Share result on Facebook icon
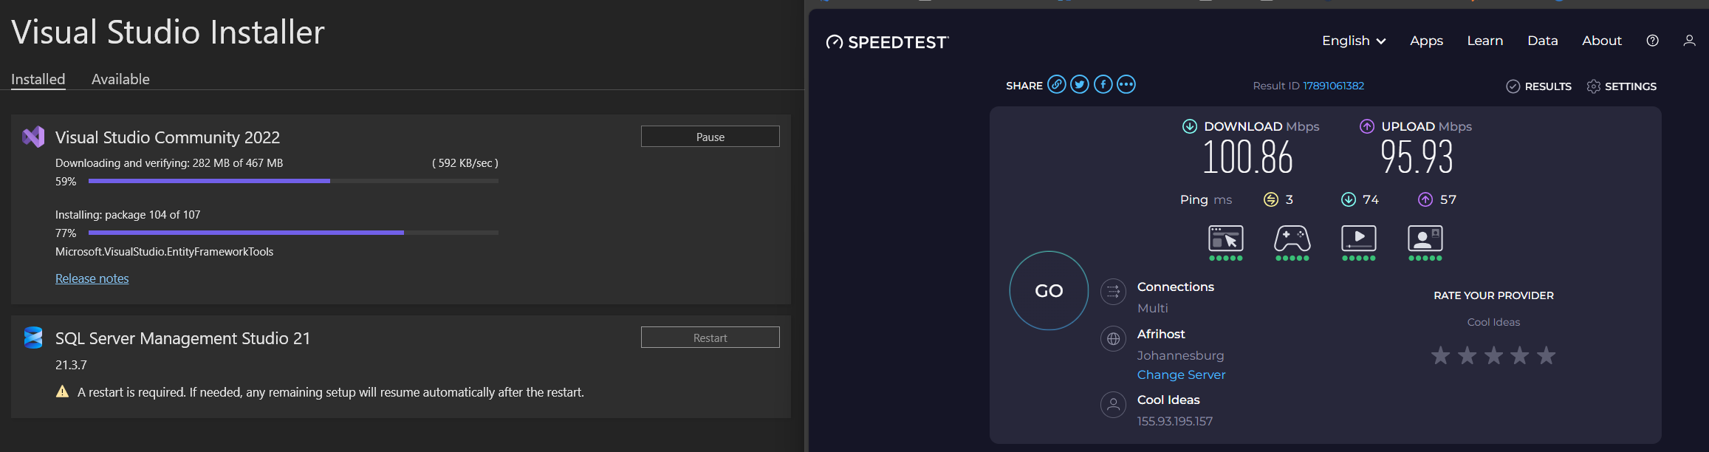1709x452 pixels. tap(1103, 84)
